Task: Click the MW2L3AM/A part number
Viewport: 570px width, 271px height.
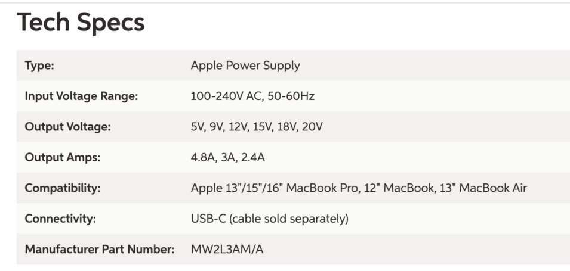Action: coord(227,249)
